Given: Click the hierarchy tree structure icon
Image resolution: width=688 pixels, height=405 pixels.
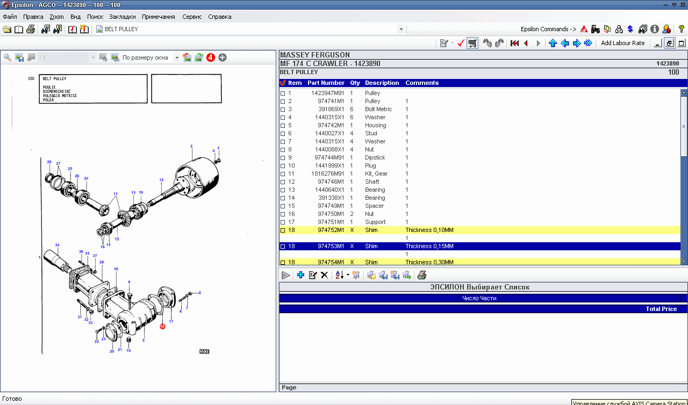Looking at the screenshot, I should (x=619, y=29).
